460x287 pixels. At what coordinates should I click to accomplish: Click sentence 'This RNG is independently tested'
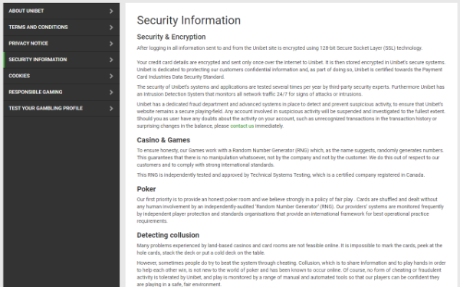click(281, 175)
